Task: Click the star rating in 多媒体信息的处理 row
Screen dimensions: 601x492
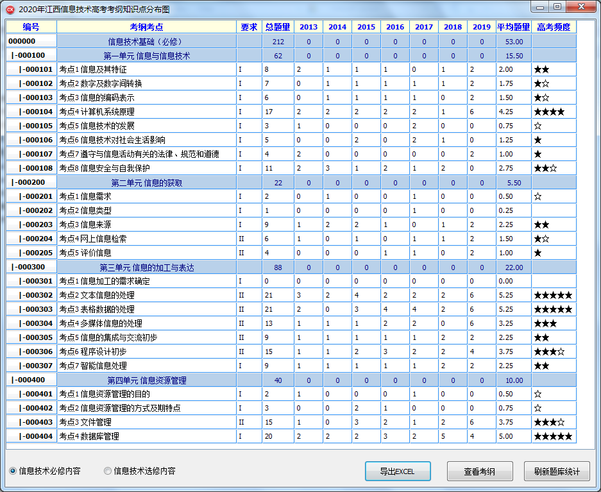Action: pyautogui.click(x=545, y=324)
